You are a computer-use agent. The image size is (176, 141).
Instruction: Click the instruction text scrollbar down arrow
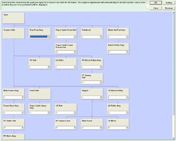point(147,9)
